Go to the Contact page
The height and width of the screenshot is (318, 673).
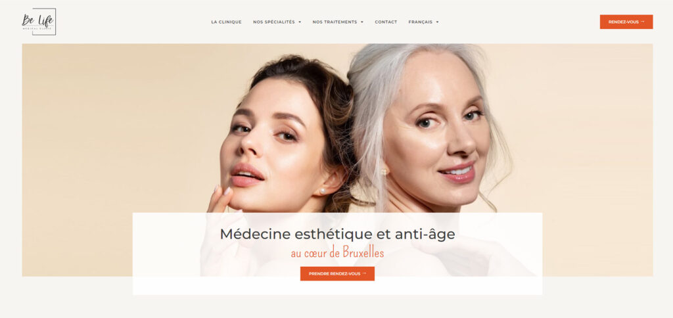pyautogui.click(x=386, y=22)
